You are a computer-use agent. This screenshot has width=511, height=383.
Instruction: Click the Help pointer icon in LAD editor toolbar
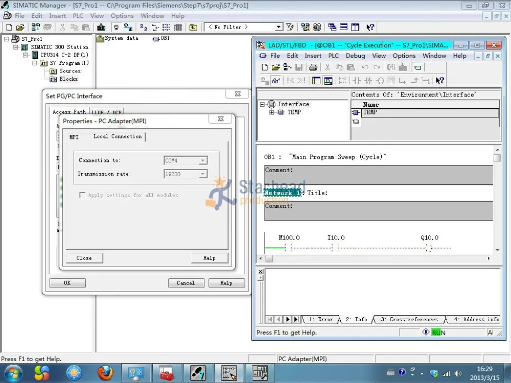439,81
